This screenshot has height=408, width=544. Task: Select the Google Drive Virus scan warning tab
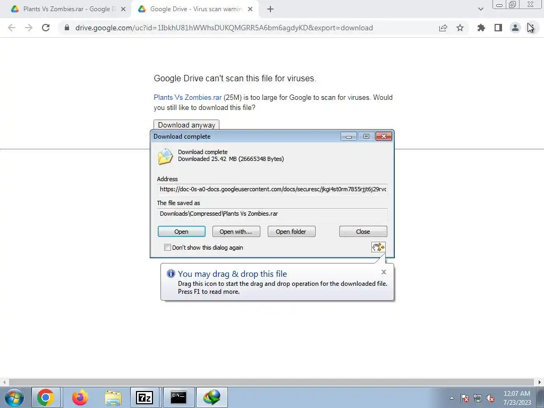(x=195, y=10)
